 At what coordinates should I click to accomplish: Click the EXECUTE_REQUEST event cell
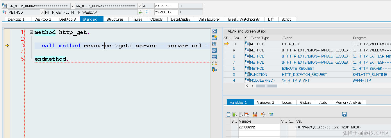pos(317,68)
